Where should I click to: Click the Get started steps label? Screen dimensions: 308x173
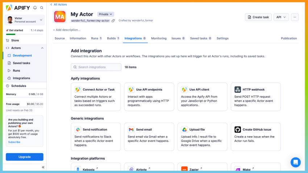[37, 30]
